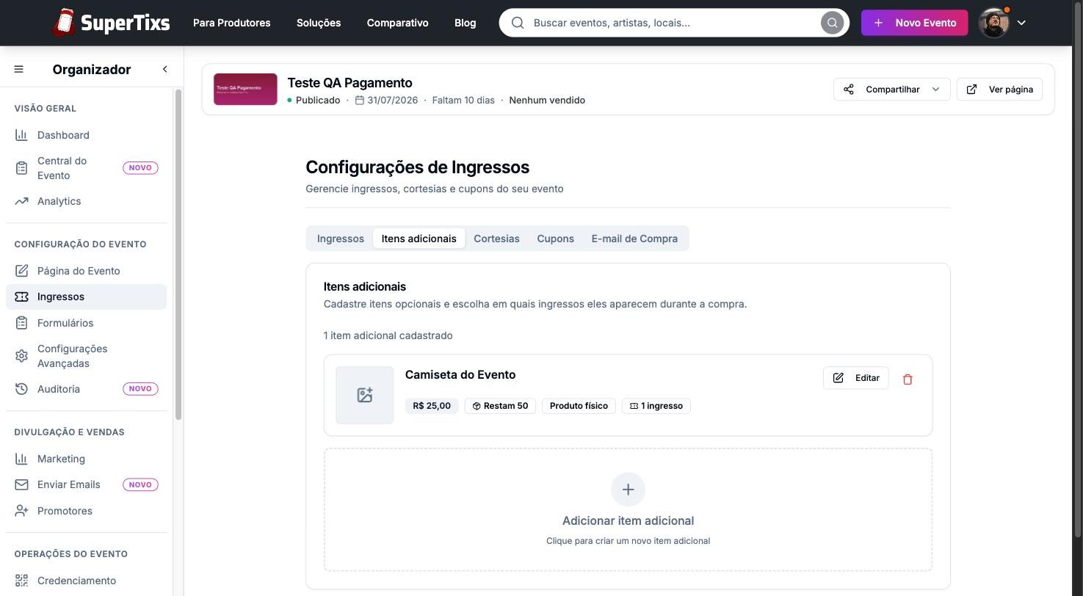Open Enviar Emails in the sidebar
Image resolution: width=1083 pixels, height=596 pixels.
click(86, 484)
